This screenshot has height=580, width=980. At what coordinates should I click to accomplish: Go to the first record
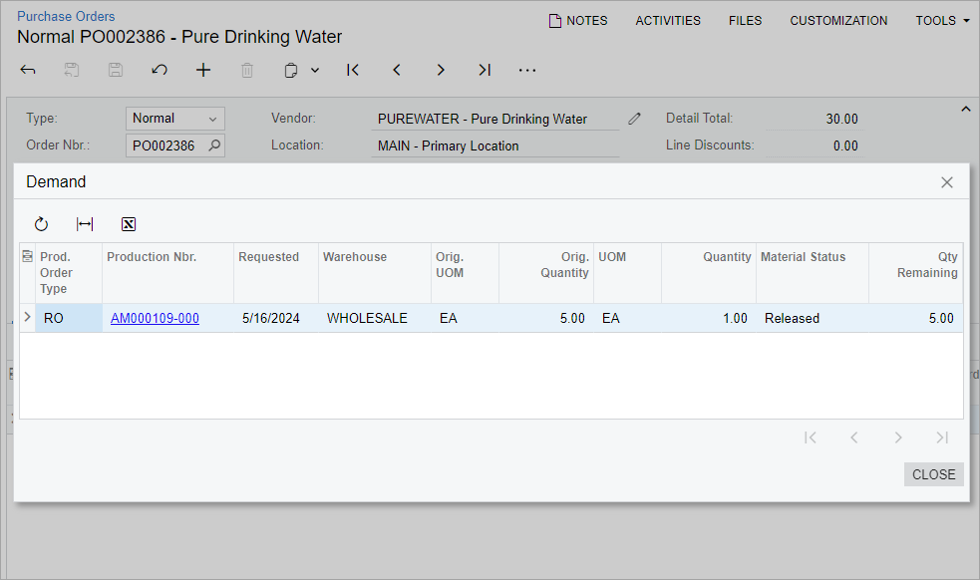(x=353, y=70)
